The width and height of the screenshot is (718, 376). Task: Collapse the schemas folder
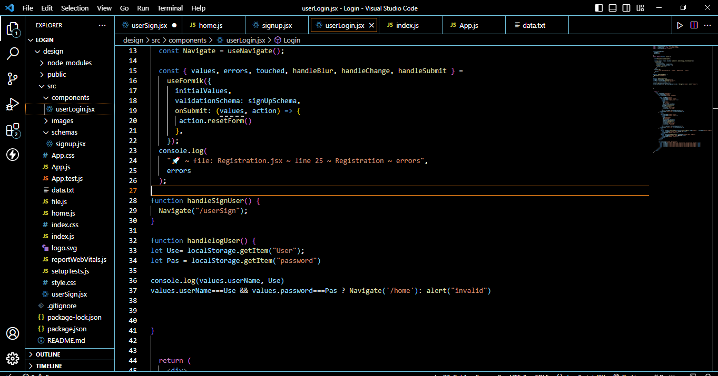[x=70, y=132]
